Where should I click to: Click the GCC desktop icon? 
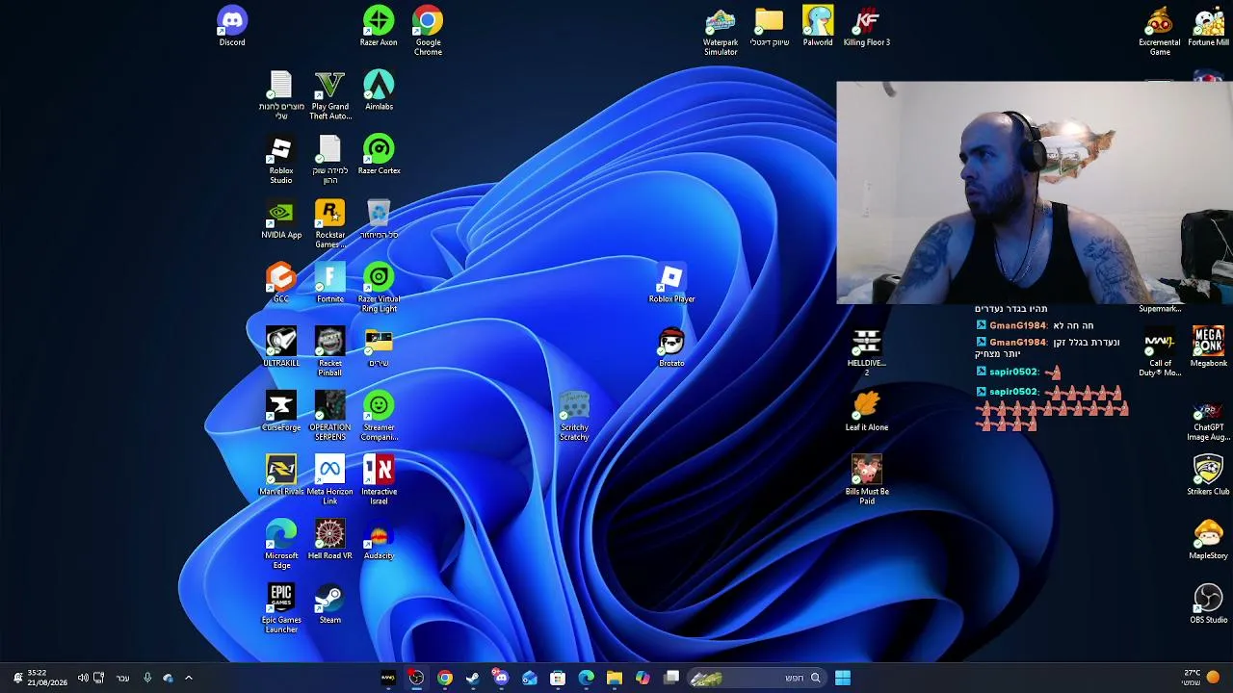(281, 284)
